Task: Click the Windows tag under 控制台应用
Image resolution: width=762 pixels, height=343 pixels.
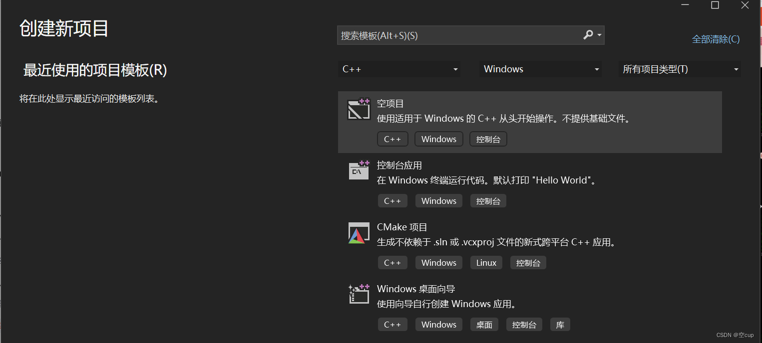Action: point(439,201)
